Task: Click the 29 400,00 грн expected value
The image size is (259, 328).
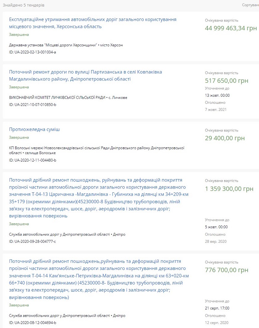Action: (225, 138)
